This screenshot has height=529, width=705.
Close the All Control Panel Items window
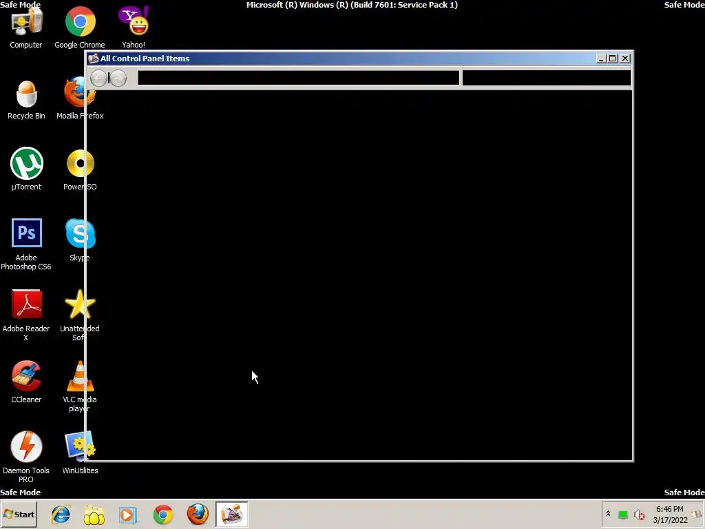625,59
